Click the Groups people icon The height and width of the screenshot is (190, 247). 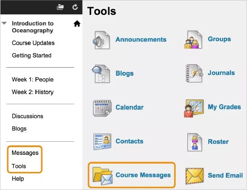click(193, 40)
